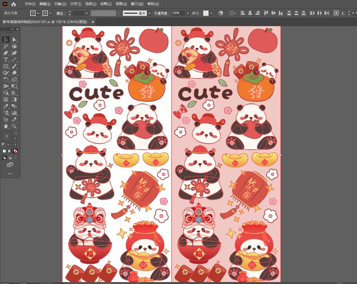
Task: Open the 对象(O) menu
Action: pos(60,4)
